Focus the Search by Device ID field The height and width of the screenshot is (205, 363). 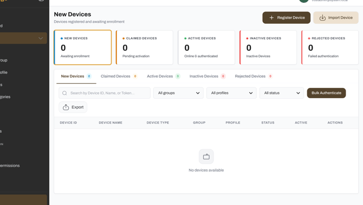coord(105,93)
